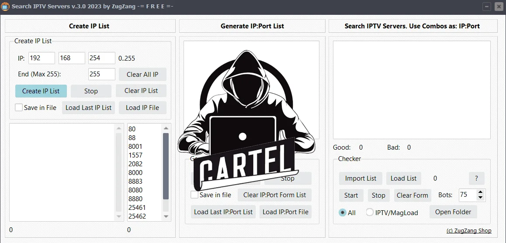Click the End value field 255
The image size is (506, 243).
pyautogui.click(x=102, y=74)
